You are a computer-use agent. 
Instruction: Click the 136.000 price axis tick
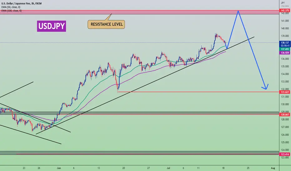(285, 59)
